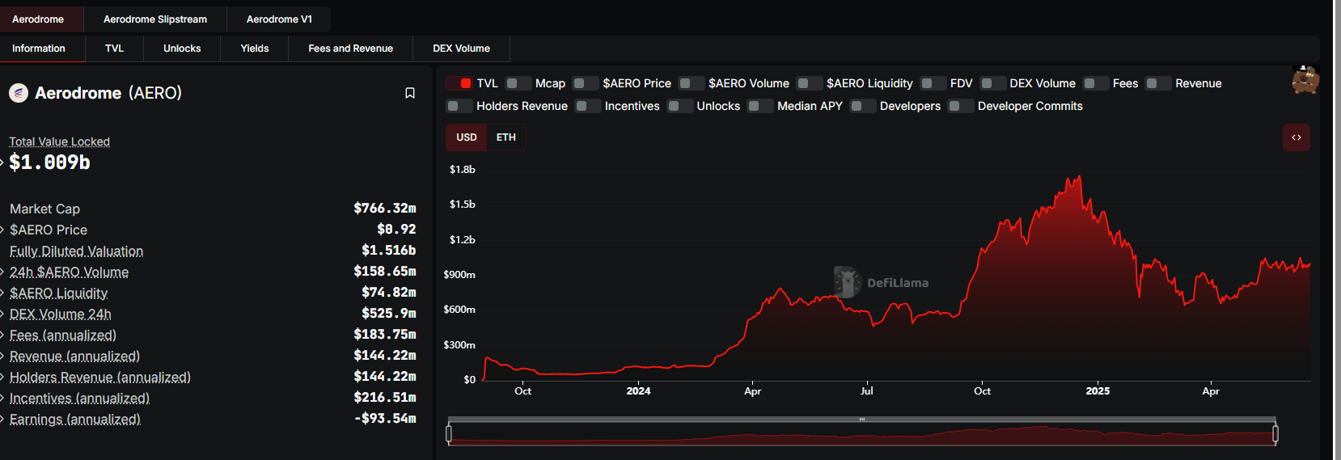1341x460 pixels.
Task: Enable the Median APY toggle
Action: click(x=760, y=106)
